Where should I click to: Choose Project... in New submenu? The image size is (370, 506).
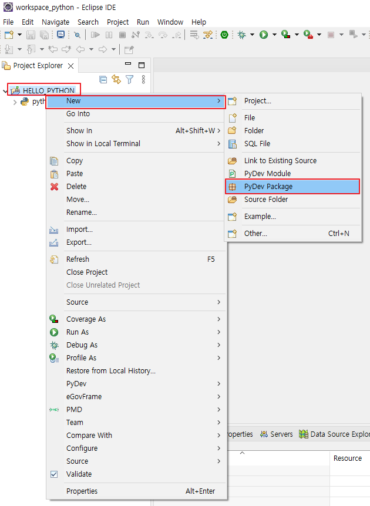click(x=292, y=101)
